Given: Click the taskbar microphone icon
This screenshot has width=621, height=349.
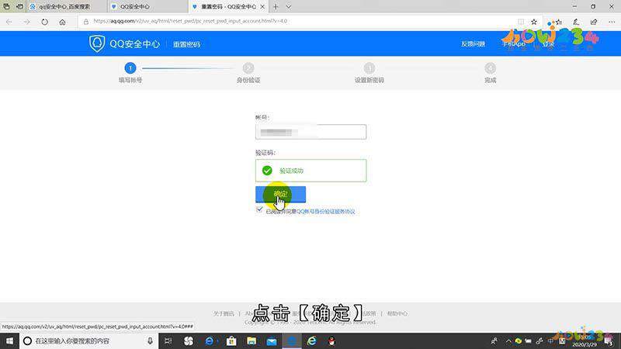Looking at the screenshot, I should click(150, 340).
